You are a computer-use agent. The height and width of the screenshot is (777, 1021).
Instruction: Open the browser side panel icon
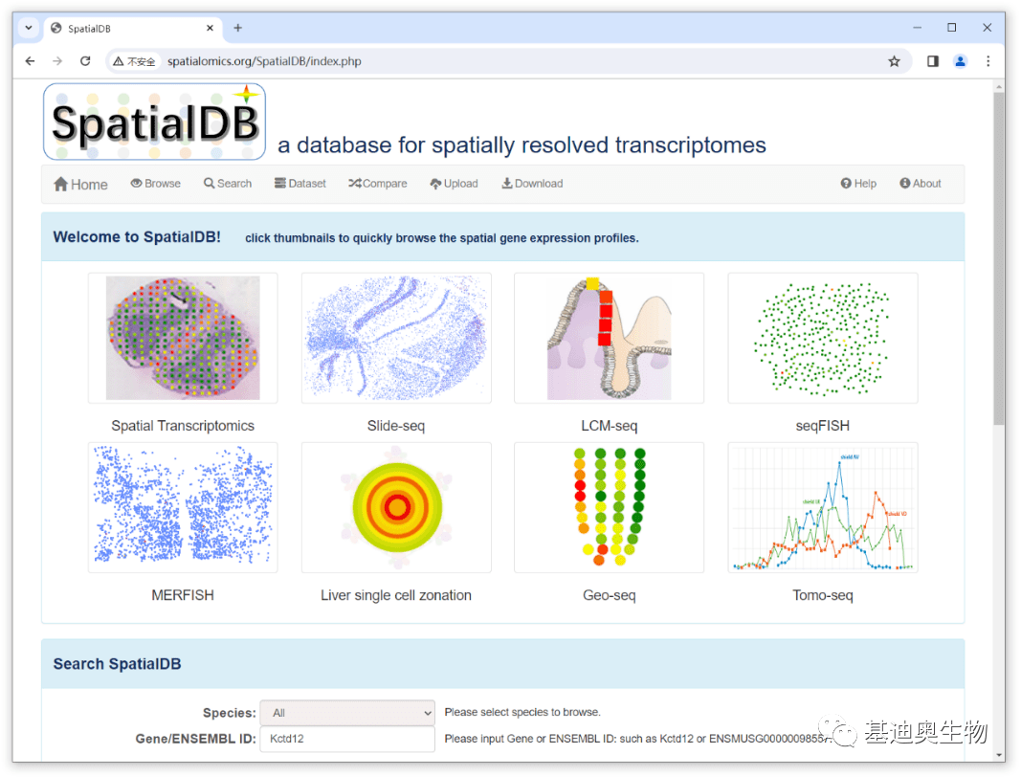(933, 61)
